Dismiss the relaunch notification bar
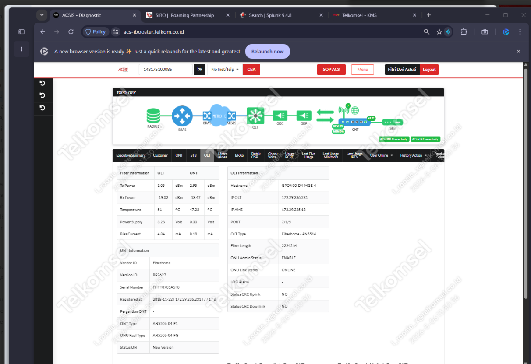The height and width of the screenshot is (364, 531). (x=518, y=52)
